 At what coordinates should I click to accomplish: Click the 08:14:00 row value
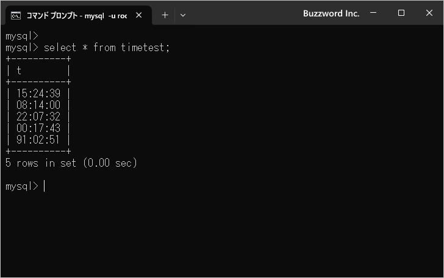[x=38, y=105]
